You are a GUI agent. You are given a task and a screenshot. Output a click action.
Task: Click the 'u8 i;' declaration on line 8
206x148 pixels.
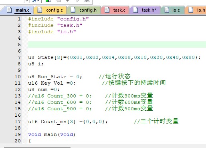(x=36, y=64)
